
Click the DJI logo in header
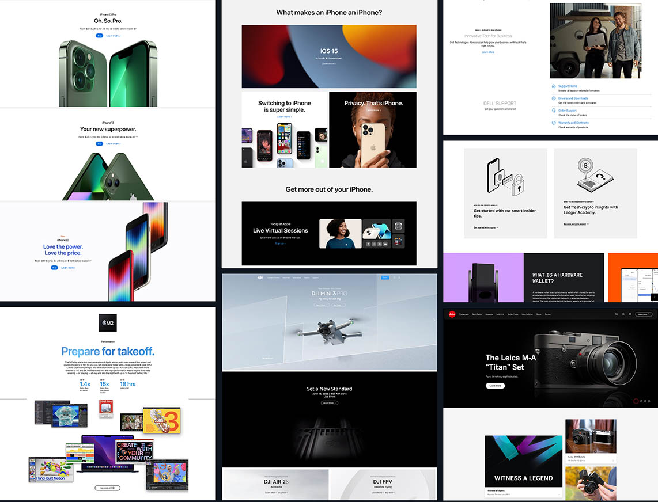click(260, 277)
